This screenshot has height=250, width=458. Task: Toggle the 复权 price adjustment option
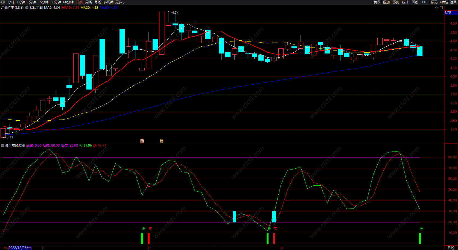pos(377,2)
